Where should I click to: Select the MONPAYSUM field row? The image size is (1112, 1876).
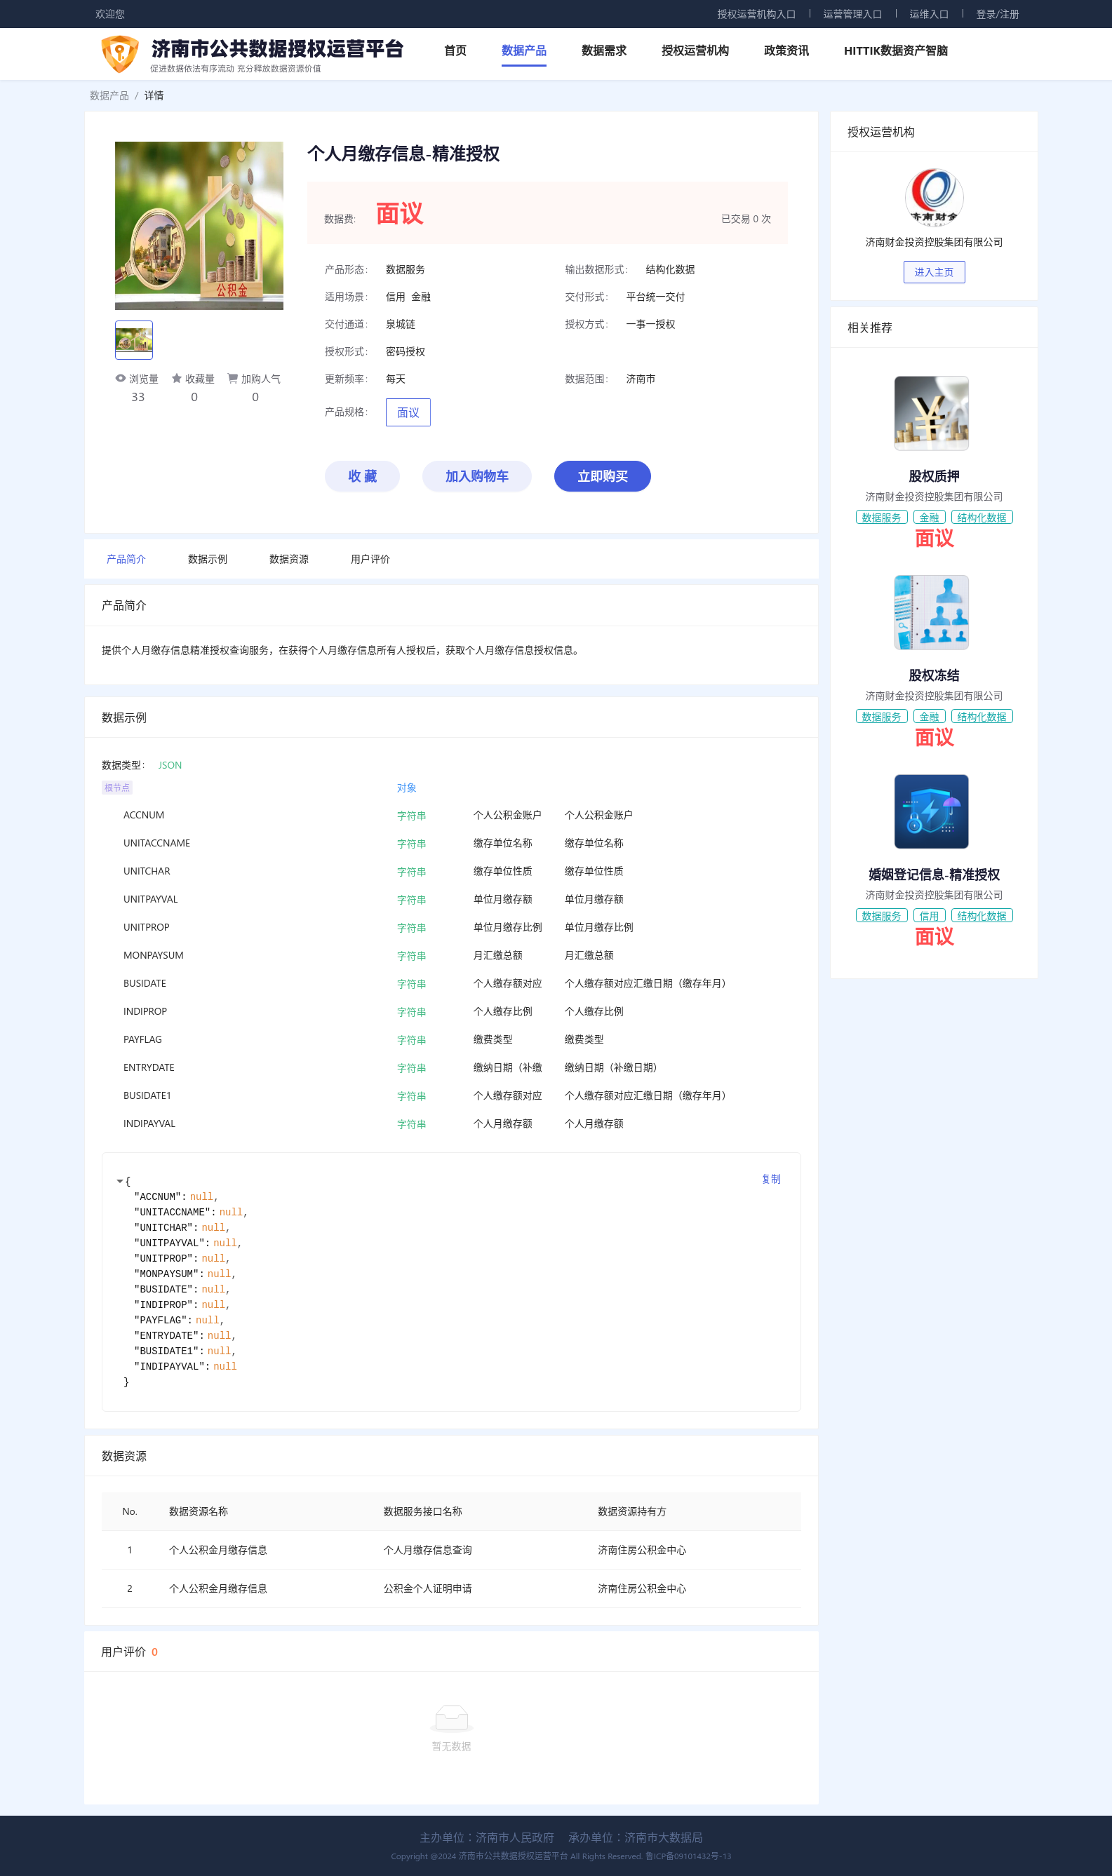point(451,956)
